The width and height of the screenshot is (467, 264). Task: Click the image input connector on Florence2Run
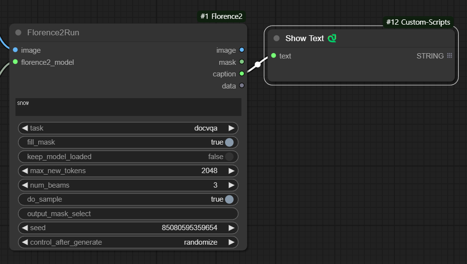[x=15, y=50]
